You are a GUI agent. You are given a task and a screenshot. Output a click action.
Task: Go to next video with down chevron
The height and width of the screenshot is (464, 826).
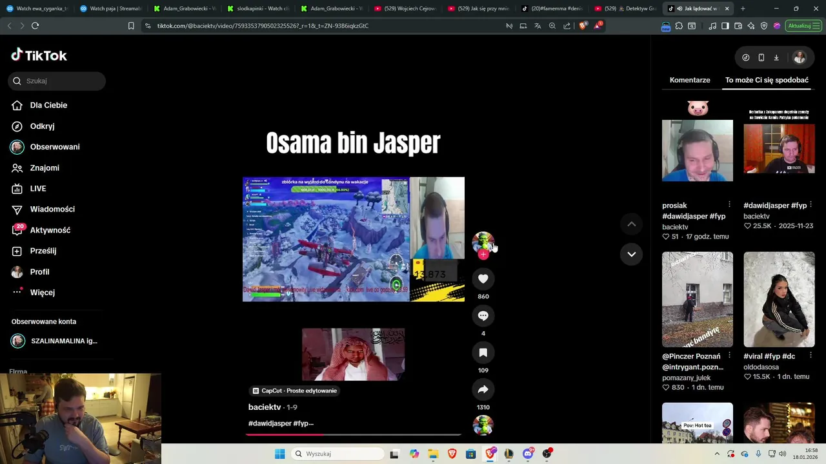[632, 254]
